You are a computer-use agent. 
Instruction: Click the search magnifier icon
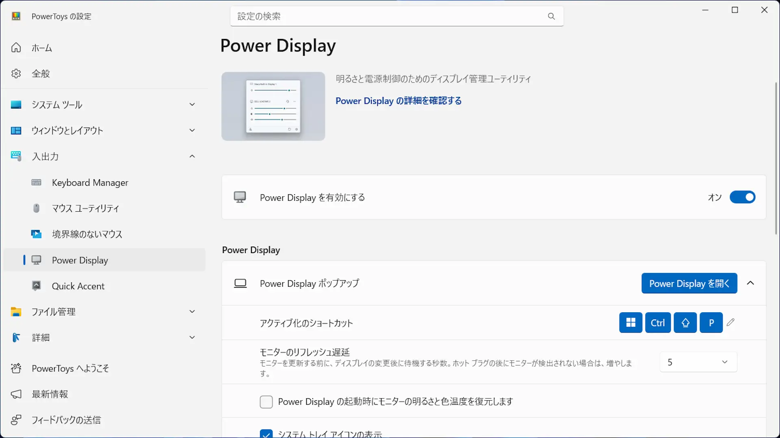coord(551,16)
